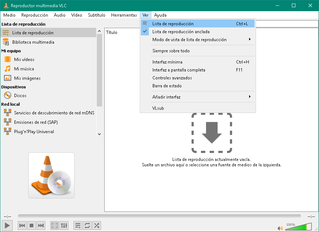Click the network icon beside mDNS services
Screen dimensions: 319x232
[x=8, y=113]
